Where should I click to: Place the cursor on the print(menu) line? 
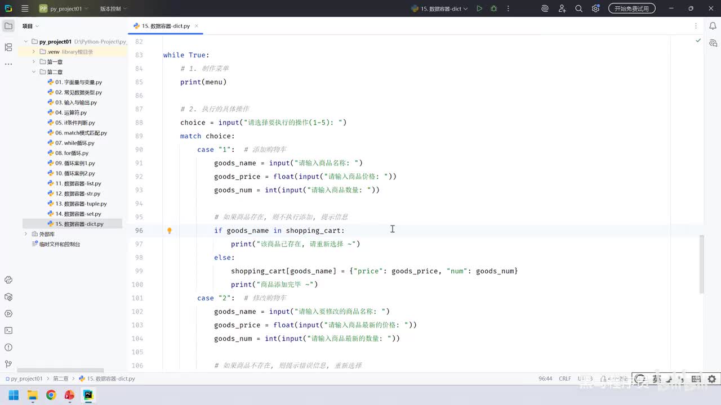tap(203, 82)
